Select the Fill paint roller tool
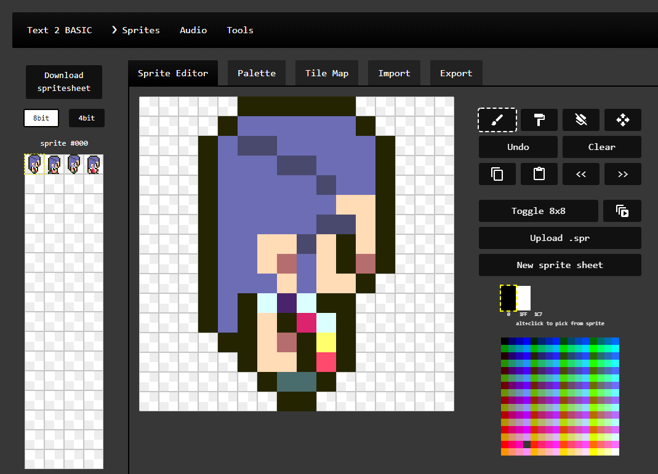The width and height of the screenshot is (658, 474). (539, 120)
